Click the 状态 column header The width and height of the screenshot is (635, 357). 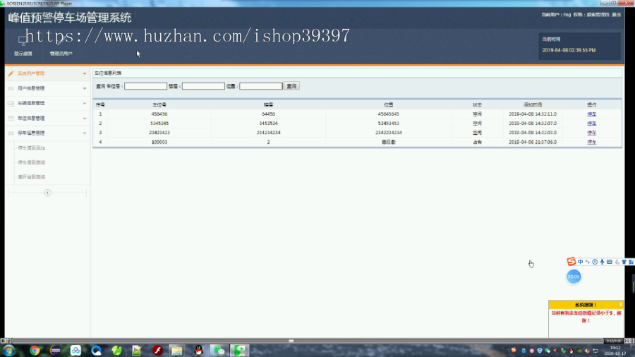click(477, 105)
